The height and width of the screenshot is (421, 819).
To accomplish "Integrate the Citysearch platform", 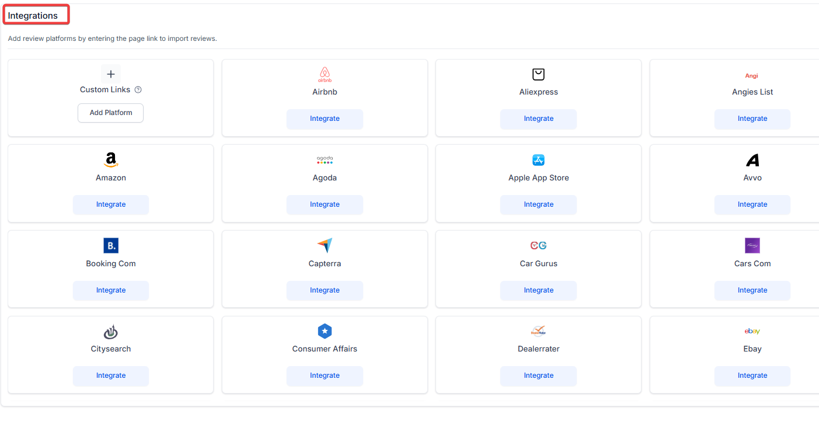I will (111, 375).
